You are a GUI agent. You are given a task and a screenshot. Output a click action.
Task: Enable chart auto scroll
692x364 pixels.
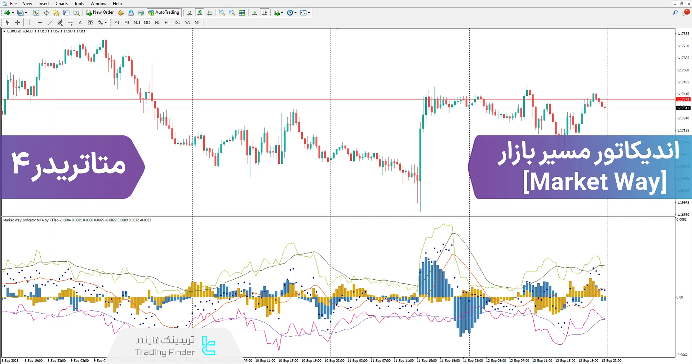254,13
